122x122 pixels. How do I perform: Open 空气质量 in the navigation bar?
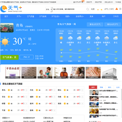point(30,17)
